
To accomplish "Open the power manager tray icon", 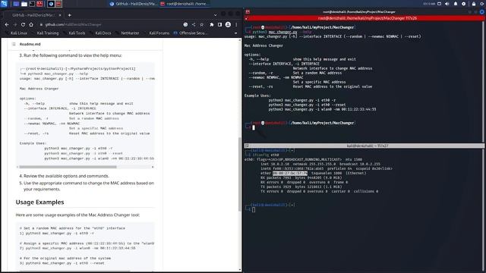I will pyautogui.click(x=464, y=4).
